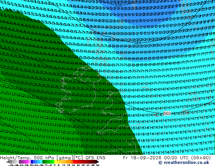Click the weatheronline.co.uk copyright link
215x166 pixels.
pos(184,163)
